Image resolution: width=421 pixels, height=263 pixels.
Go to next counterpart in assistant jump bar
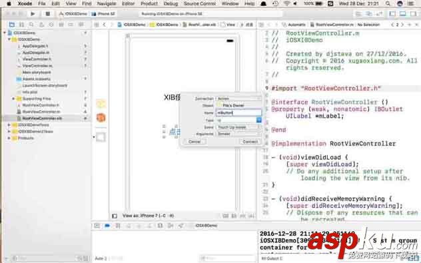[402, 25]
